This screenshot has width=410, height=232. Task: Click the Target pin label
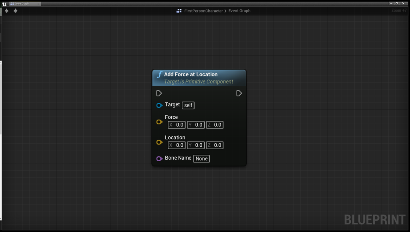(x=172, y=104)
